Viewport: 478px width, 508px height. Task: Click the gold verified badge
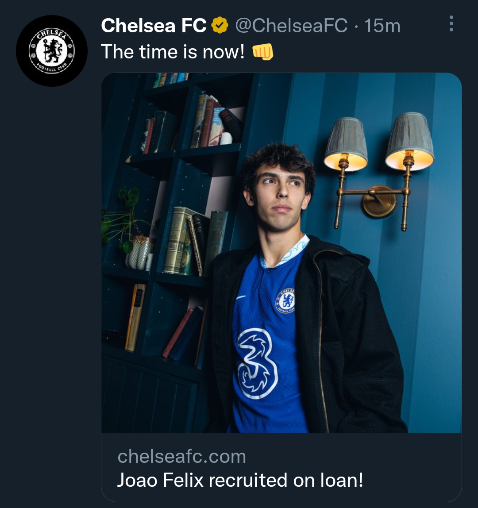(220, 26)
